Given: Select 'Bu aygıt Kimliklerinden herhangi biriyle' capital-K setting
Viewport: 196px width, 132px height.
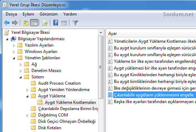Looking at the screenshot, I should (x=155, y=75).
